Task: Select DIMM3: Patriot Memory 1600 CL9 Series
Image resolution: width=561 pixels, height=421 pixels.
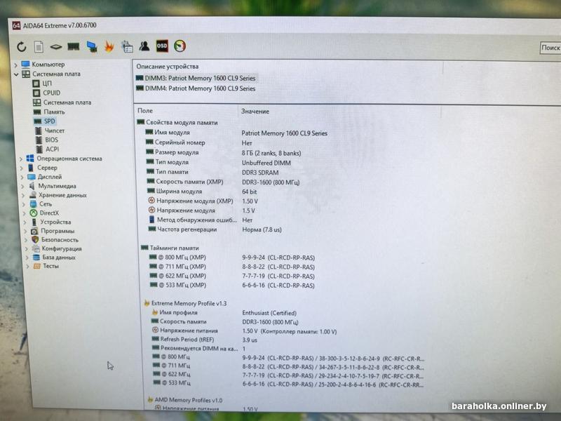Action: 196,78
